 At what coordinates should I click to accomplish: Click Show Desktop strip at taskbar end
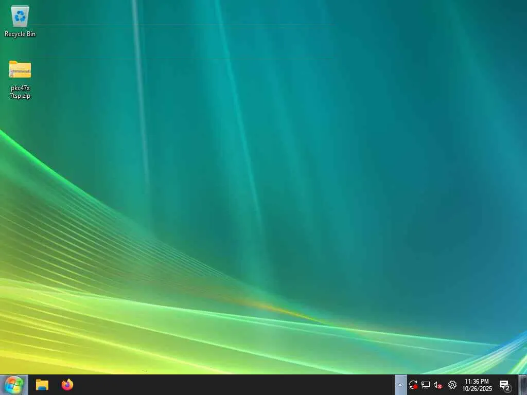(523, 385)
